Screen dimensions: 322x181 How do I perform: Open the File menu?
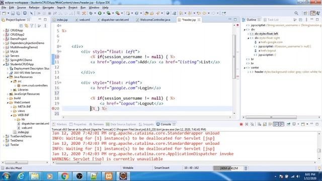click(4, 8)
